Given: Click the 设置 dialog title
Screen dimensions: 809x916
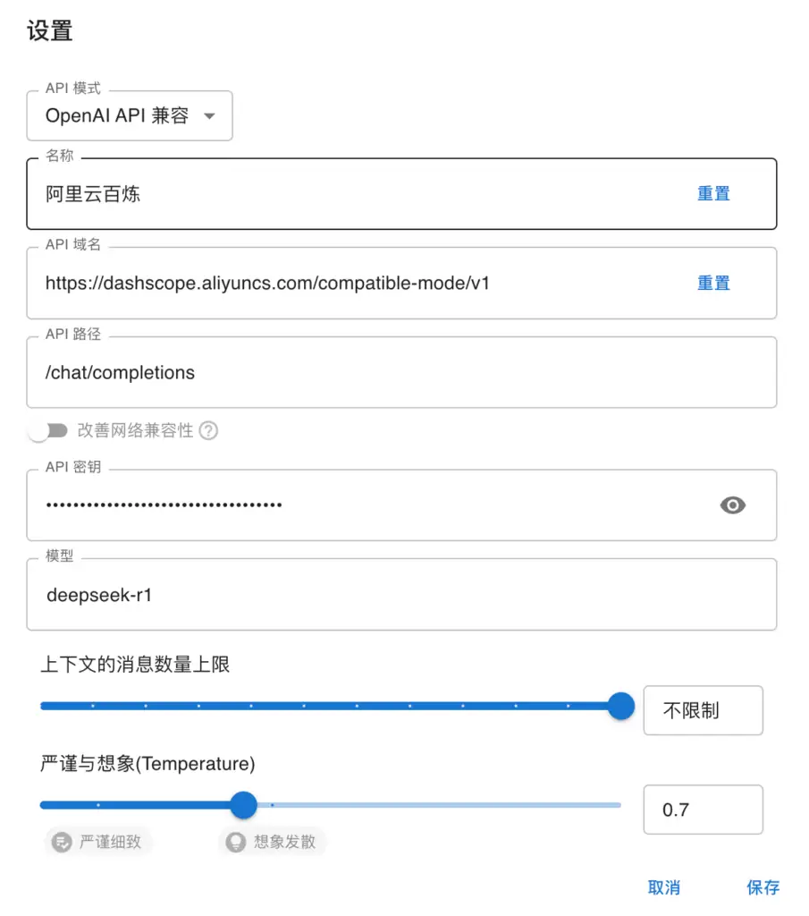Looking at the screenshot, I should coord(46,30).
